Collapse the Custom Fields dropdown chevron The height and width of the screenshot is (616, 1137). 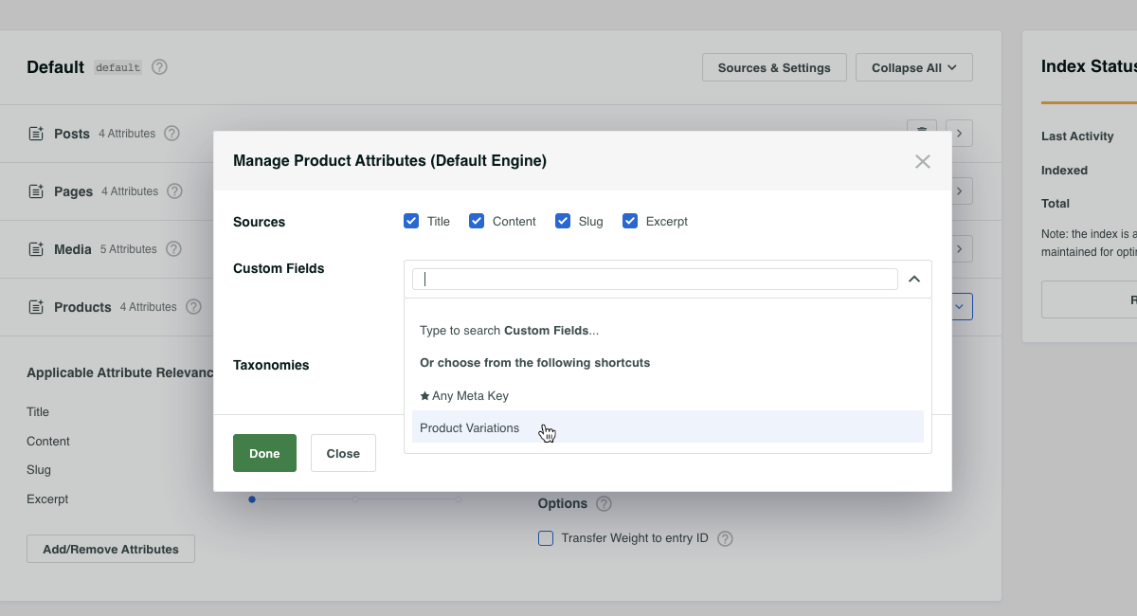point(914,279)
